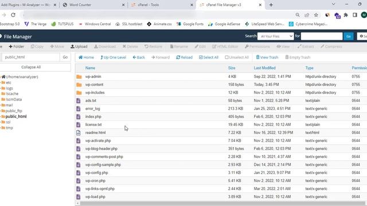Click the browser zoom magnifier icon
The image size is (367, 206).
click(298, 15)
